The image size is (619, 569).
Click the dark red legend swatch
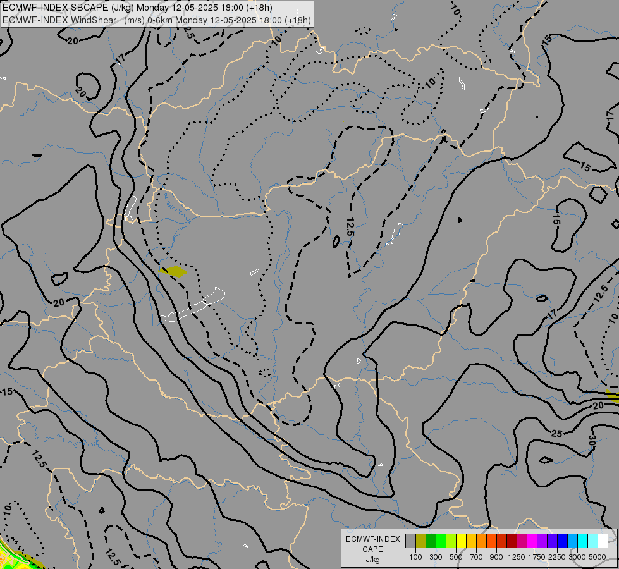512,541
